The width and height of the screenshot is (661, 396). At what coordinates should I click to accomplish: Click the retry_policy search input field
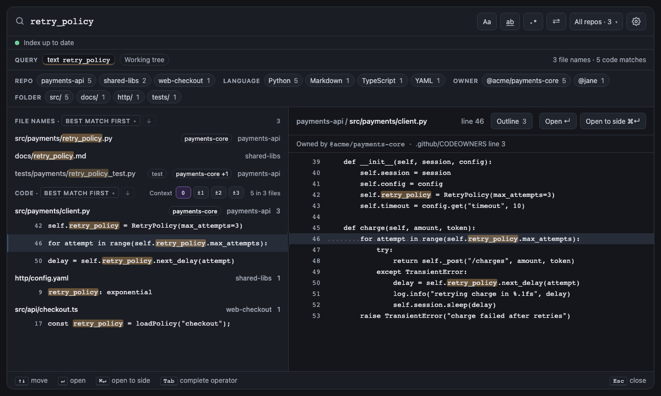tap(248, 21)
